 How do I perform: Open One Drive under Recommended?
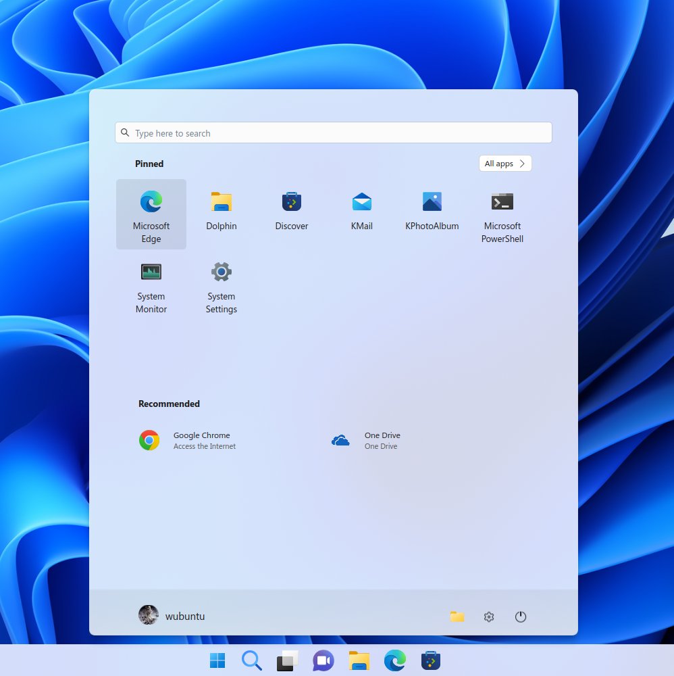[366, 440]
